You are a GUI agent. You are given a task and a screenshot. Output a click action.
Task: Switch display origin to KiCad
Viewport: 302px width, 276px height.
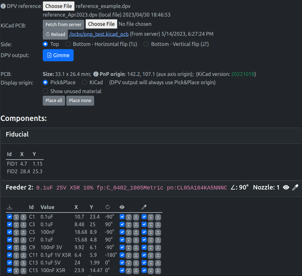84,82
